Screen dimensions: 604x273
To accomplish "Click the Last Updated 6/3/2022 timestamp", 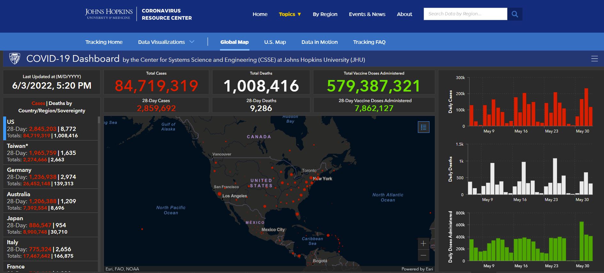I will [x=52, y=86].
